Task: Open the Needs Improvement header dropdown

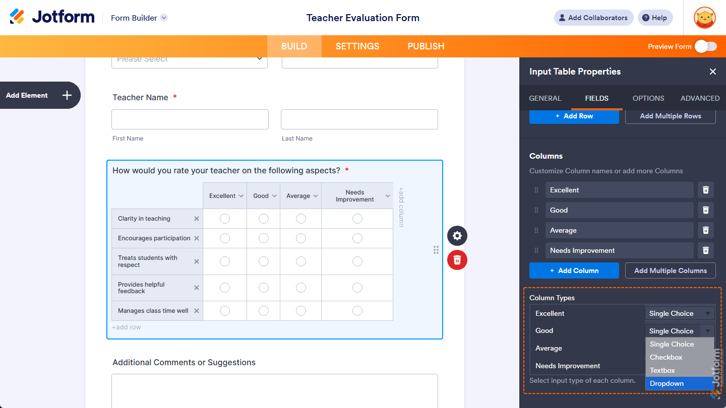Action: 388,196
